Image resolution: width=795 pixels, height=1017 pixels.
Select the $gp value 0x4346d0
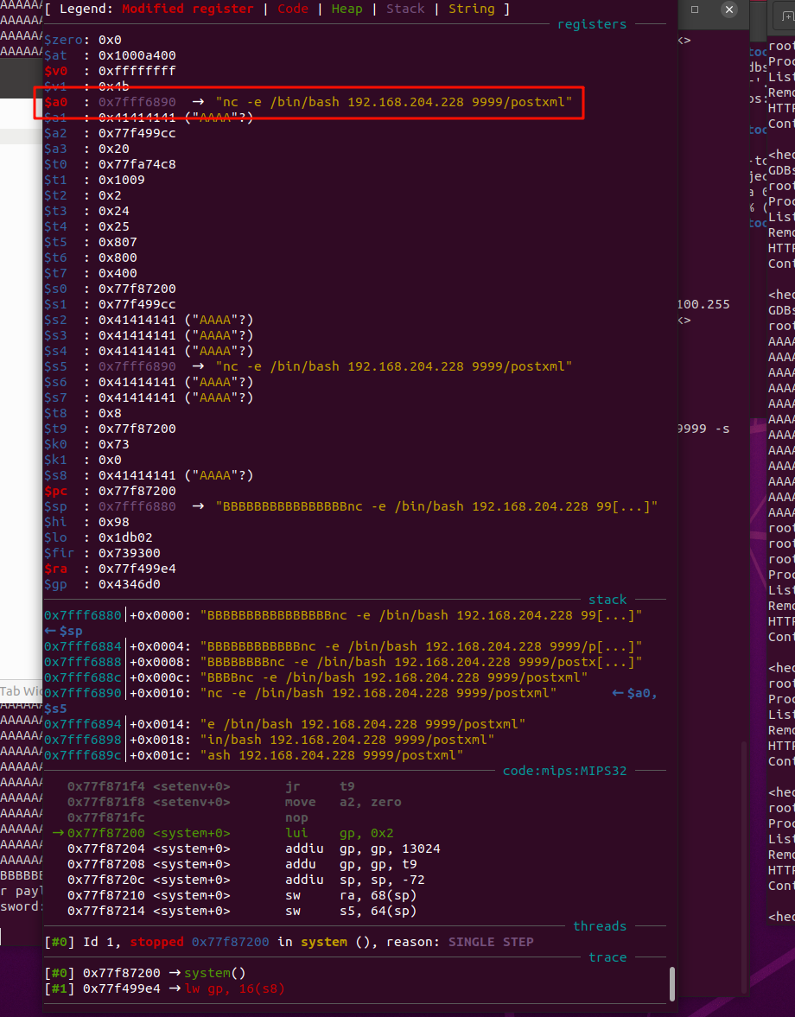tap(129, 585)
